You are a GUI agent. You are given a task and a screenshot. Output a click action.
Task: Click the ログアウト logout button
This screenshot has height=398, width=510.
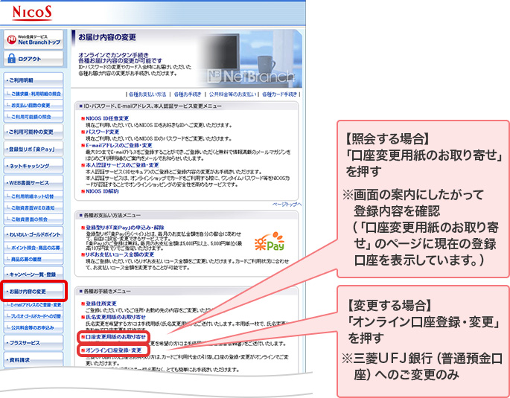tap(34, 59)
